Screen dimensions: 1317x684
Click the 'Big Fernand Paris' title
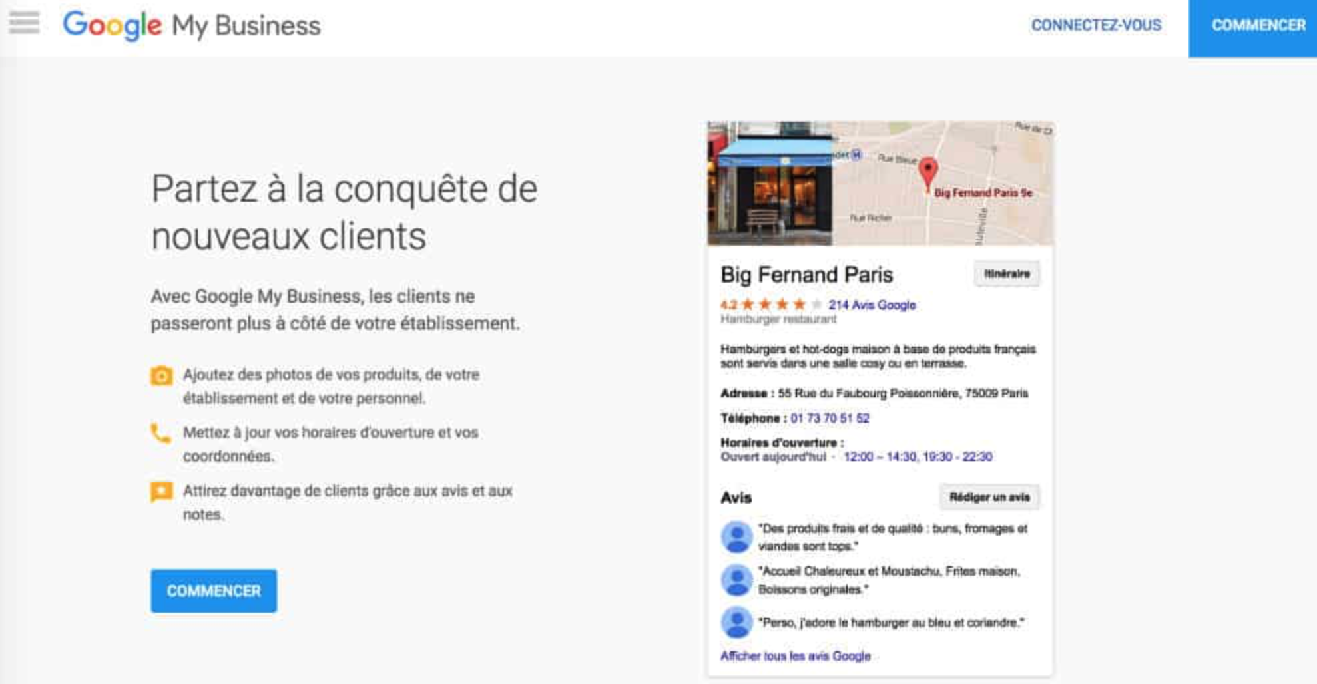coord(806,274)
